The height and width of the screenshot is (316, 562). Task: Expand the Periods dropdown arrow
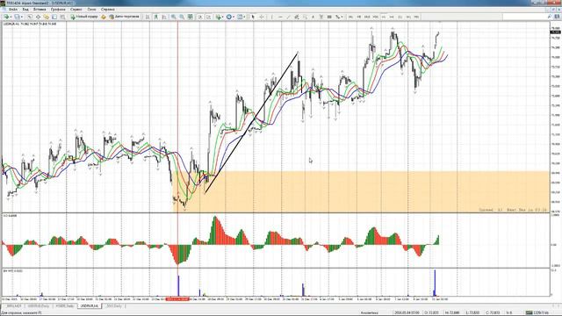click(234, 17)
